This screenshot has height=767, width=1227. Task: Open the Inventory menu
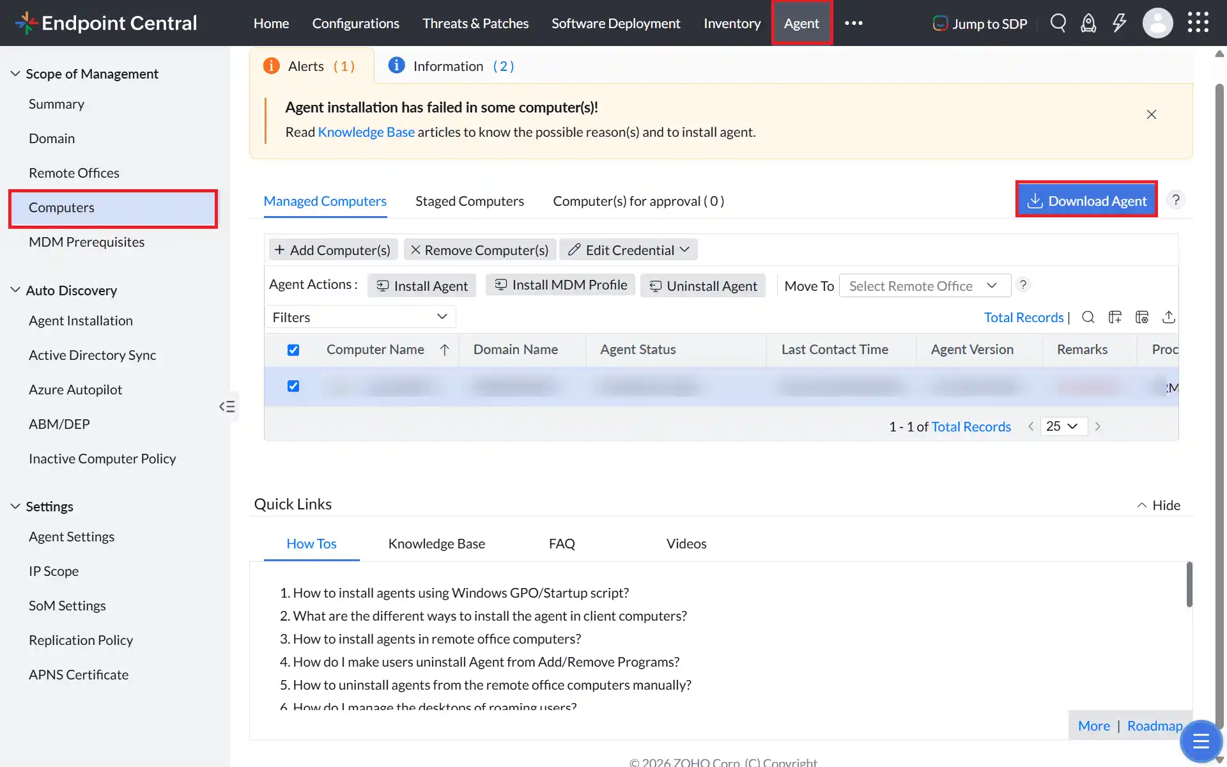coord(732,23)
